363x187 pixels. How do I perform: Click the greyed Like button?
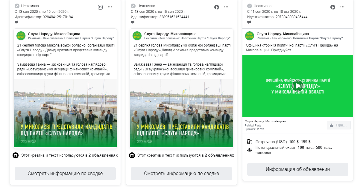click(x=339, y=125)
